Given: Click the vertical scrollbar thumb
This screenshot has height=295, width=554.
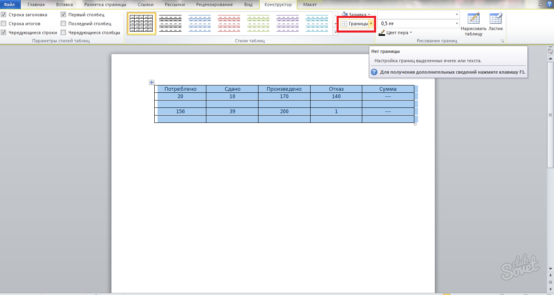Looking at the screenshot, I should point(550,115).
